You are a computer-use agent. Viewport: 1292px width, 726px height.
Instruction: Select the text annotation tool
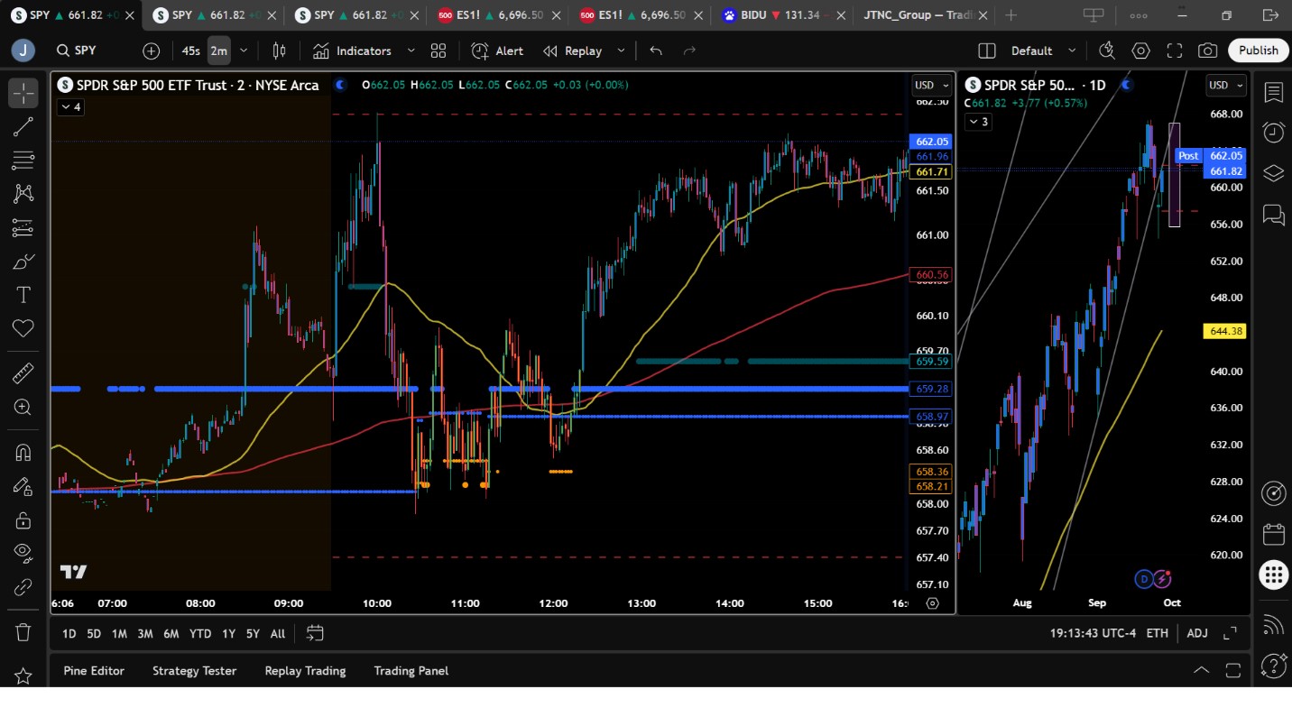[x=23, y=295]
